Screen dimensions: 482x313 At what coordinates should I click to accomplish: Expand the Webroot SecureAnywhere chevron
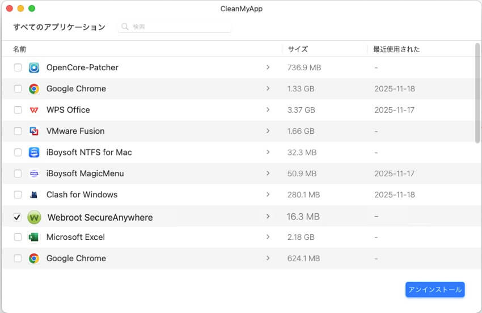pyautogui.click(x=268, y=216)
